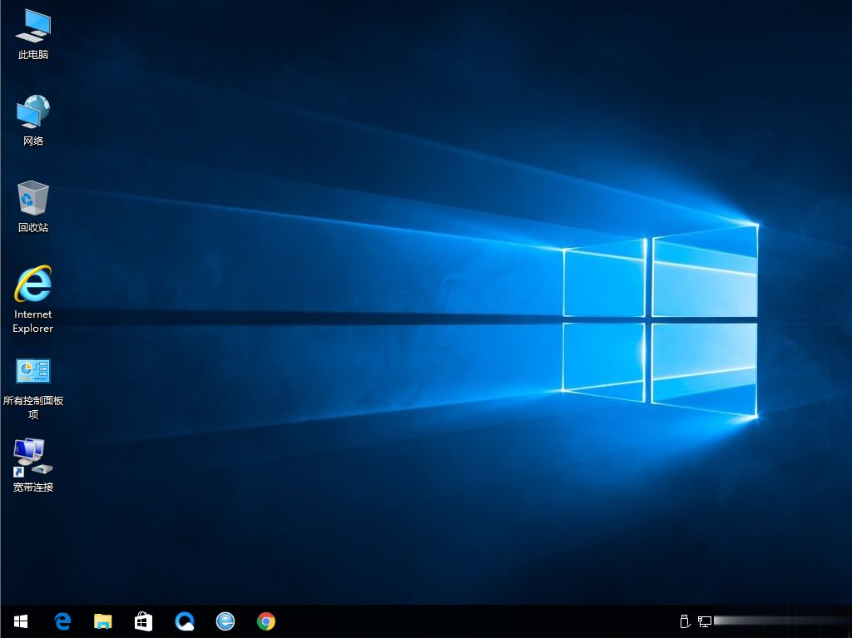Click the Safely Remove Hardware tray icon

(684, 621)
